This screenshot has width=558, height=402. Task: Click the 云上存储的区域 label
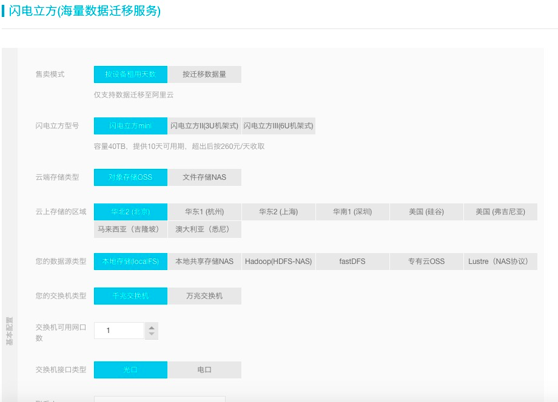61,212
